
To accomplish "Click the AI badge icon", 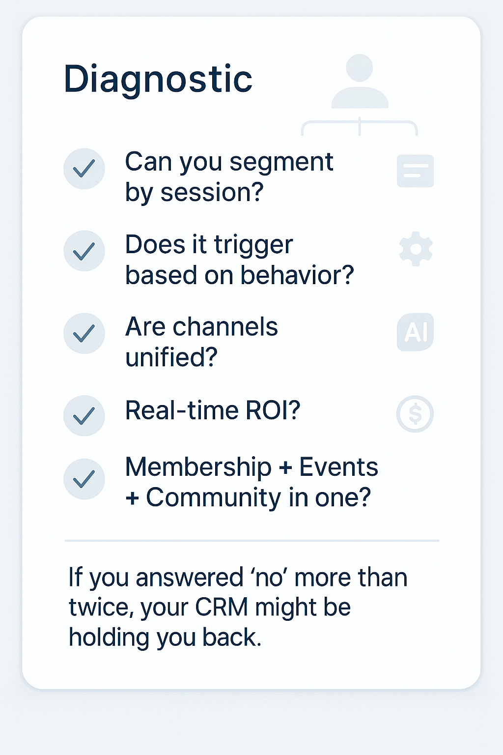I will click(415, 332).
